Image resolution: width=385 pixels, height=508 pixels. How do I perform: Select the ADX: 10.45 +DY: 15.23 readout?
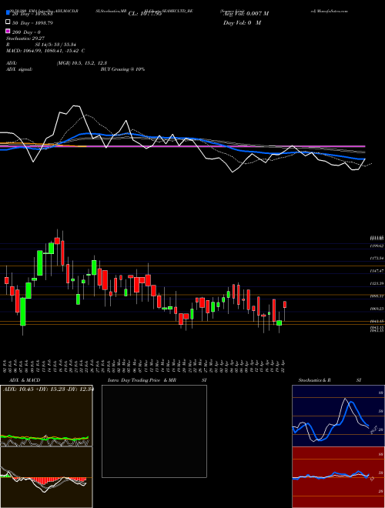(48, 389)
